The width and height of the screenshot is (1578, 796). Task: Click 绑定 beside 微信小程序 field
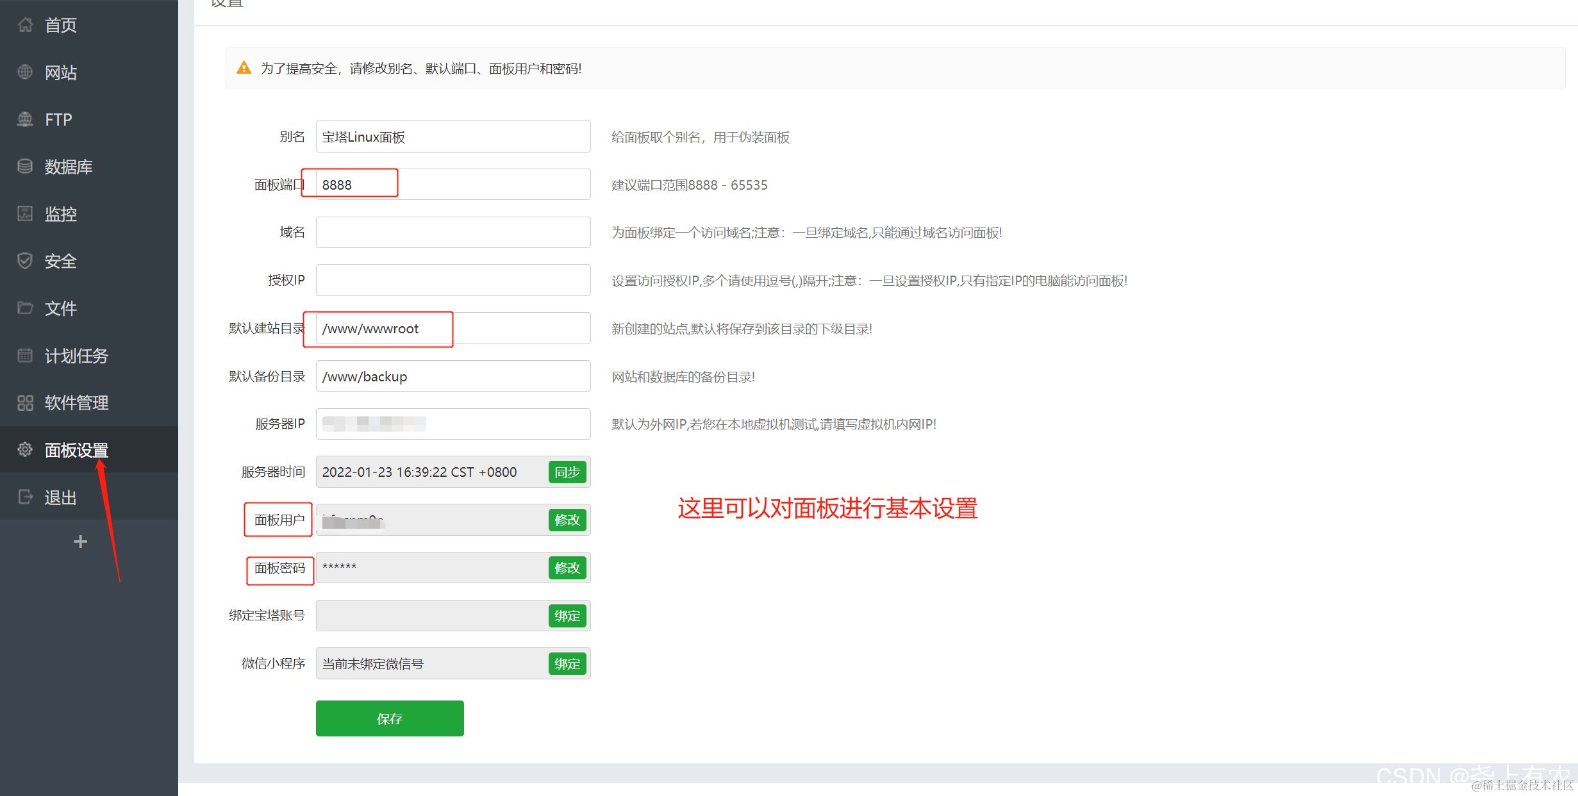click(567, 664)
